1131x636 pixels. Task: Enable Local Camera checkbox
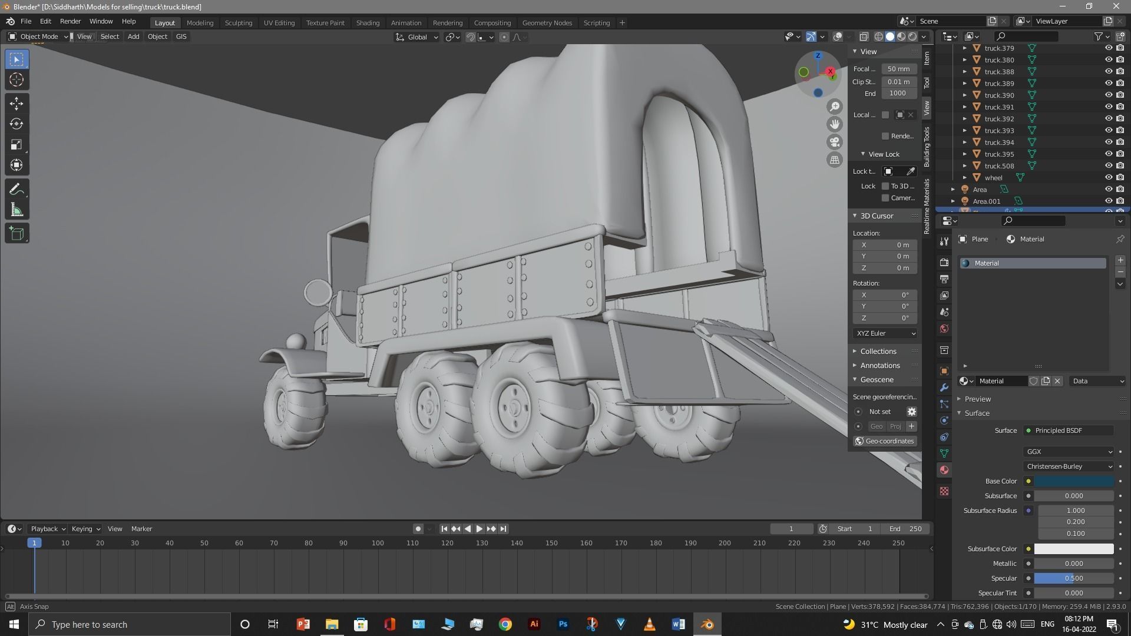click(885, 115)
